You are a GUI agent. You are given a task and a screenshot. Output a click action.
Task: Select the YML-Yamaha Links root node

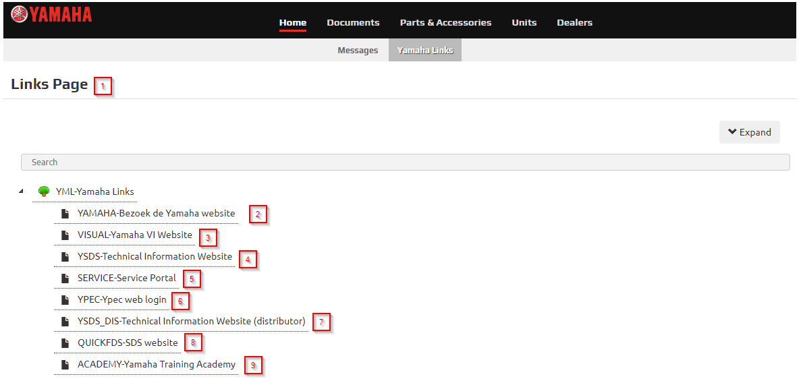(x=95, y=192)
